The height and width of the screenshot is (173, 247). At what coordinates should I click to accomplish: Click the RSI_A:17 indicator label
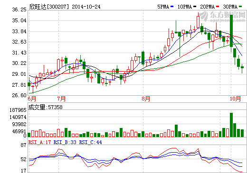click(x=39, y=142)
